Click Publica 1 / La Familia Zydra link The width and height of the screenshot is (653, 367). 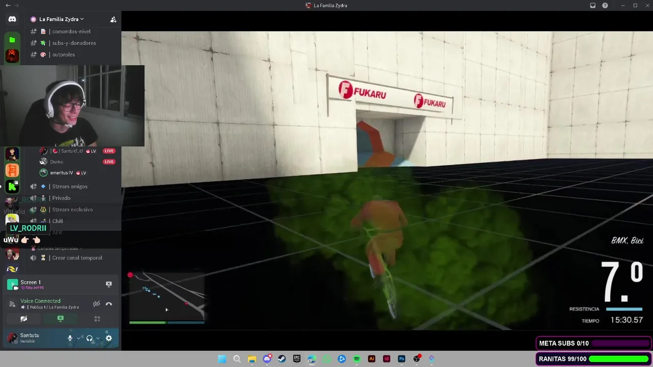53,307
